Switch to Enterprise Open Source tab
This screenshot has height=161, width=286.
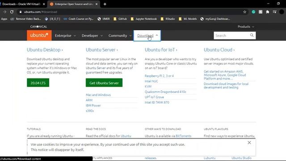[x=74, y=4]
